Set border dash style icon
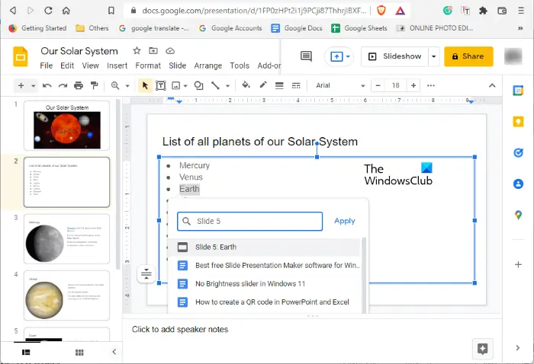 click(x=296, y=85)
